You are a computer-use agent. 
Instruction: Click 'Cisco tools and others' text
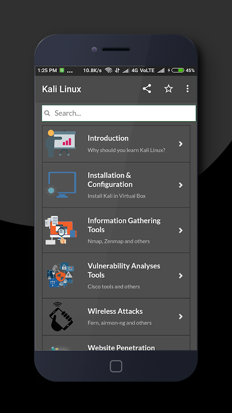click(x=113, y=287)
